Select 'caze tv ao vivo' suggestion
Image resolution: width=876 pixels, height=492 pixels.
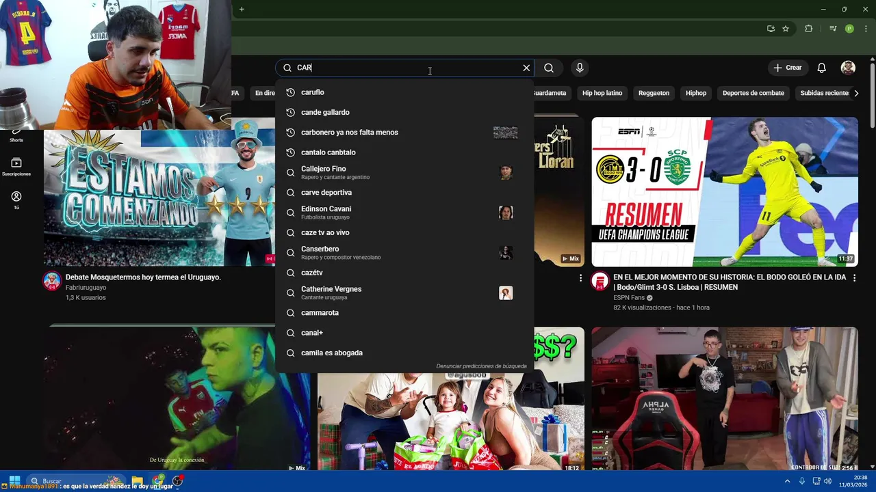click(x=404, y=232)
